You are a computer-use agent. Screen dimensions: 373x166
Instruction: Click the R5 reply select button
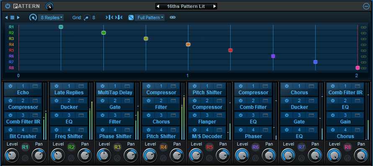coord(209,147)
